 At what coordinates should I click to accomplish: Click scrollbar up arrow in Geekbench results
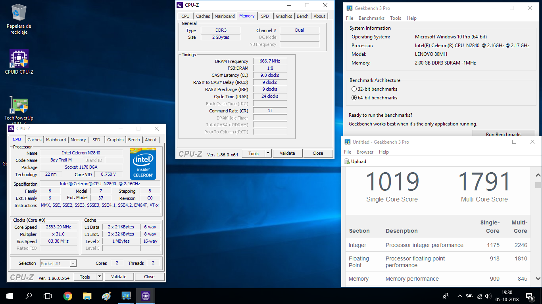pyautogui.click(x=538, y=175)
